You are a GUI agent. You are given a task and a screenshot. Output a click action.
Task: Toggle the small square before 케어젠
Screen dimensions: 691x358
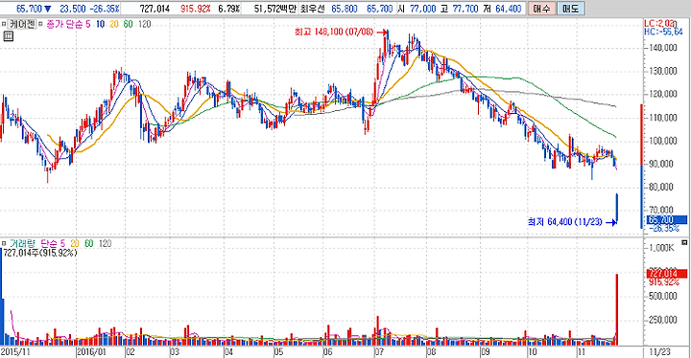(x=4, y=24)
